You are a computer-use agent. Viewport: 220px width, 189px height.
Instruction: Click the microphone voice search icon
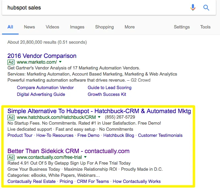pyautogui.click(x=193, y=7)
